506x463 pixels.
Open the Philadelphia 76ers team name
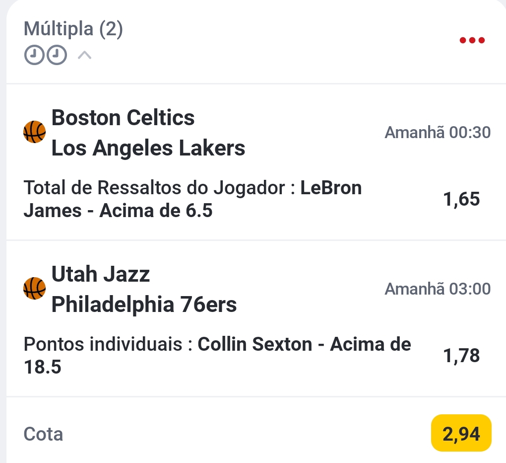click(x=144, y=304)
